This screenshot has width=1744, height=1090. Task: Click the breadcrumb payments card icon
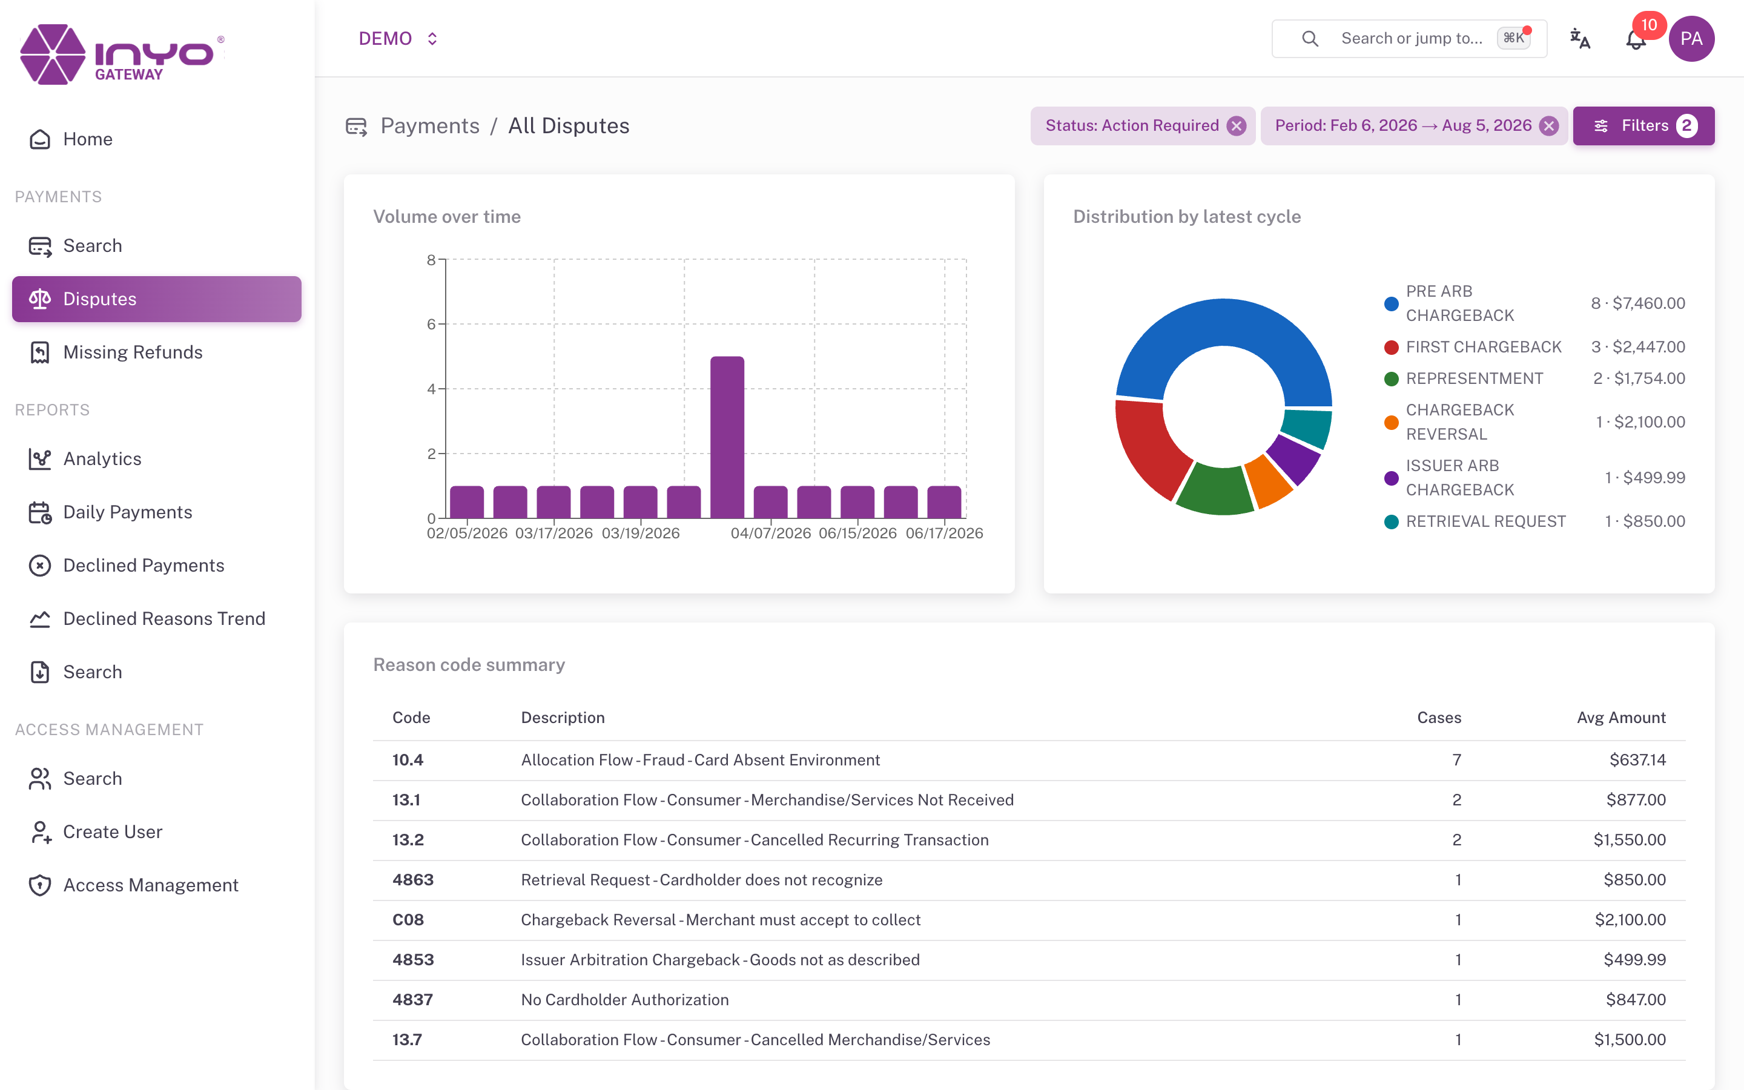[356, 127]
